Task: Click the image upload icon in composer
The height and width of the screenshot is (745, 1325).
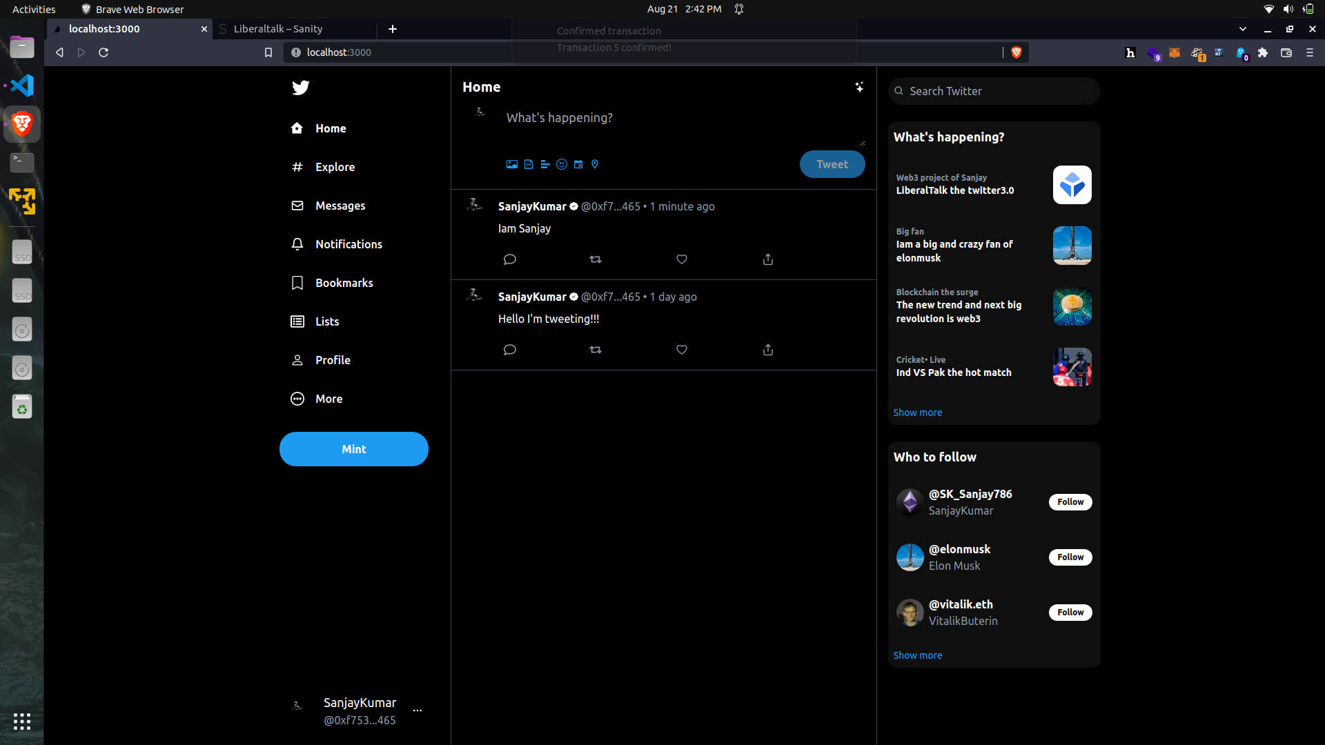Action: [x=511, y=164]
